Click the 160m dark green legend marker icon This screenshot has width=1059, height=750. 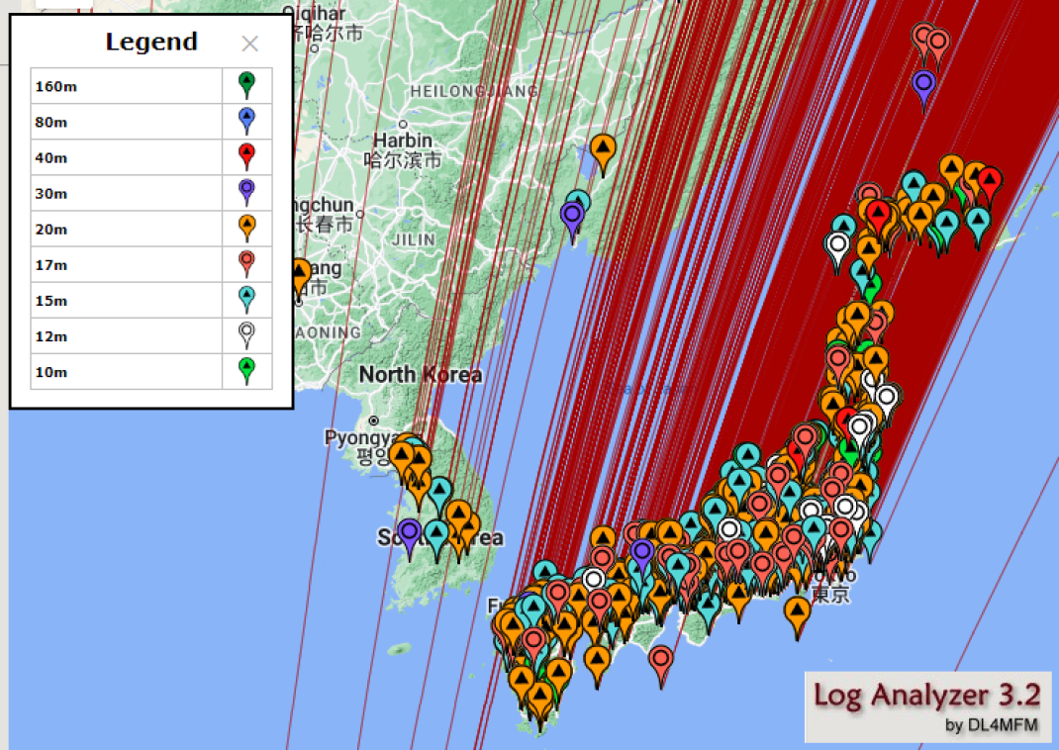click(x=246, y=85)
